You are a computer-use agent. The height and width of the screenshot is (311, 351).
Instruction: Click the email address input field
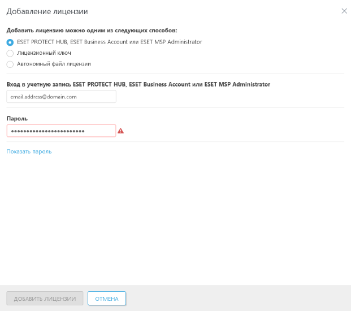pos(61,97)
